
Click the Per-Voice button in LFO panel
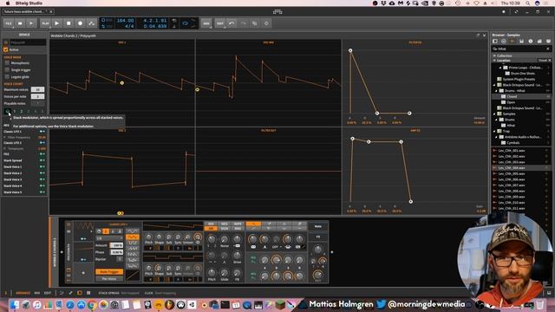109,279
